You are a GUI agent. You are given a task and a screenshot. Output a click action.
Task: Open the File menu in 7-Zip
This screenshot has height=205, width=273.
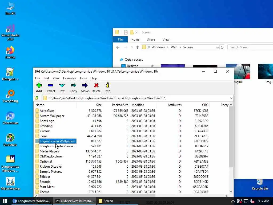(38, 78)
